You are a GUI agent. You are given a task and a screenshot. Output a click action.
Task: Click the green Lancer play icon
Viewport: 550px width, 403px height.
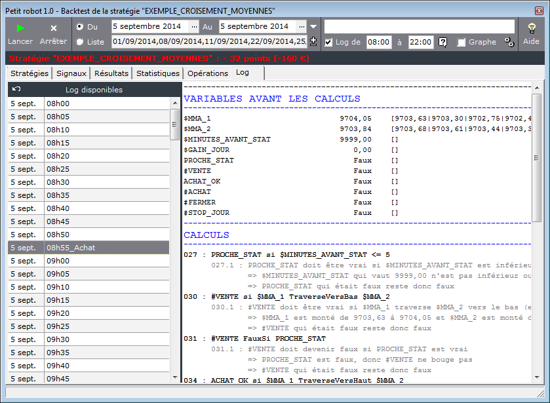tap(20, 28)
